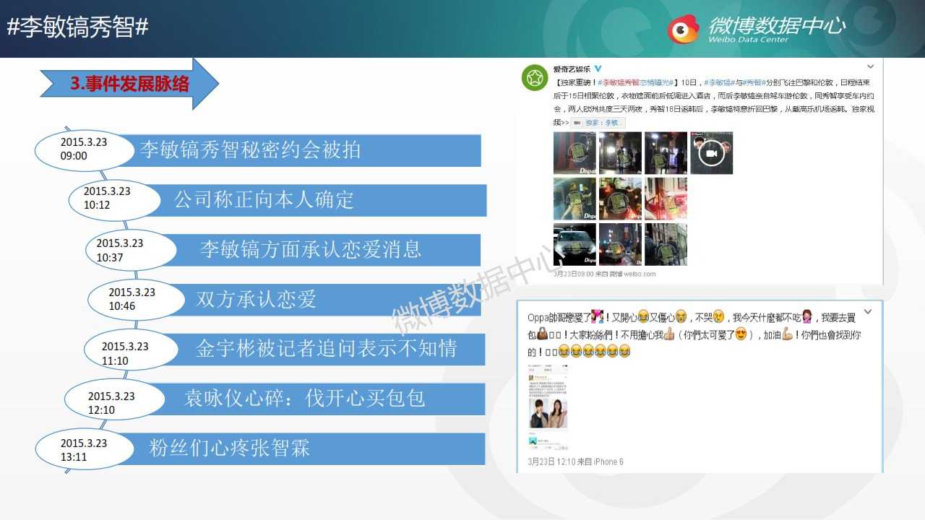
Task: Click the bar text 公司称正向本人确定
Action: point(264,199)
